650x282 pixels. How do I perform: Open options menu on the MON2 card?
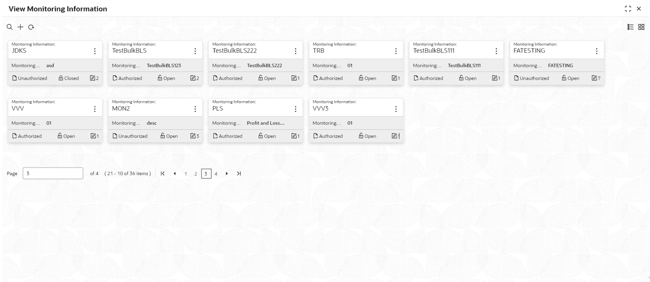point(195,108)
